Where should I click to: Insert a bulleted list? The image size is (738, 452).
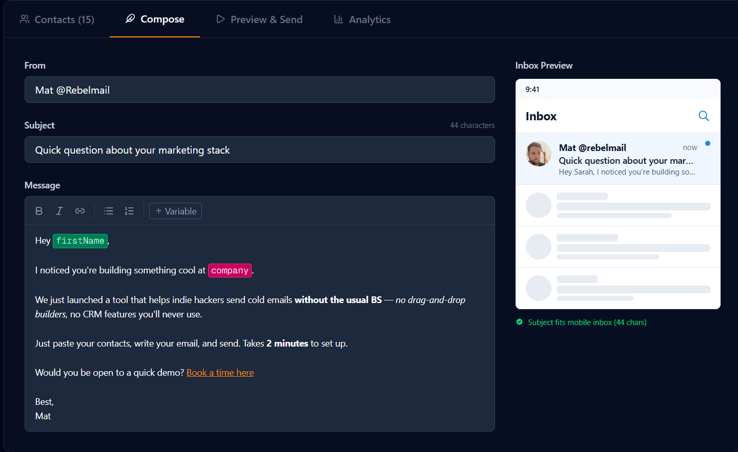(x=109, y=211)
